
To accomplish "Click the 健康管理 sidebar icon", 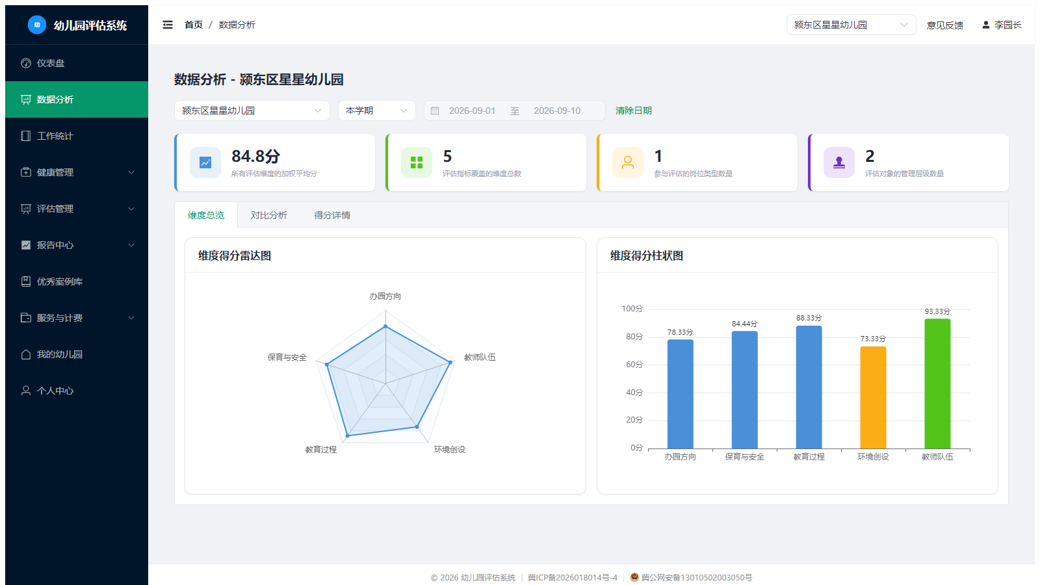I will tap(26, 172).
